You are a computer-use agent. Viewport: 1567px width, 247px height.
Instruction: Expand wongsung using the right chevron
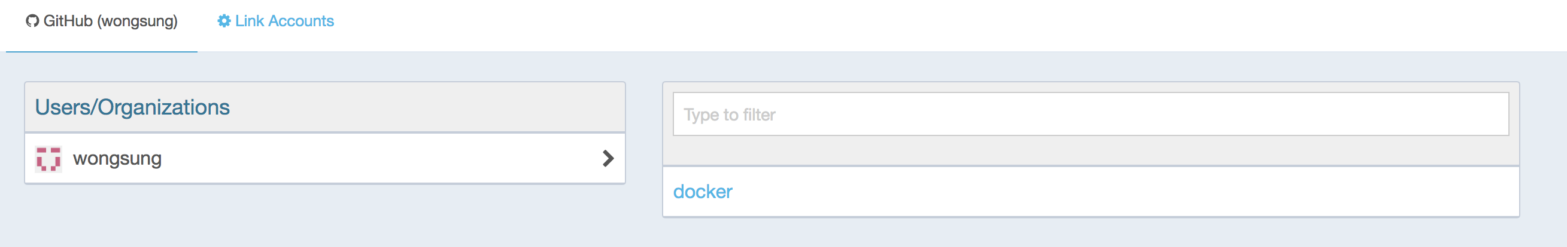[x=608, y=158]
